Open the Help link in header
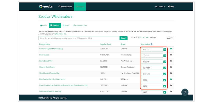This screenshot has width=214, height=103. [171, 6]
